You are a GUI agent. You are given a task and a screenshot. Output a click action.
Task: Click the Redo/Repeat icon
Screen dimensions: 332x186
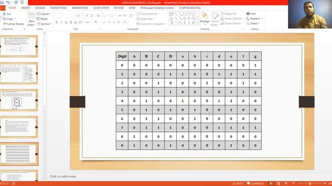coord(16,2)
